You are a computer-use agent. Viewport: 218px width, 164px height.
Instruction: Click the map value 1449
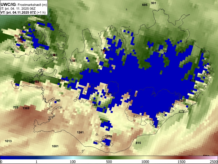click(x=21, y=39)
